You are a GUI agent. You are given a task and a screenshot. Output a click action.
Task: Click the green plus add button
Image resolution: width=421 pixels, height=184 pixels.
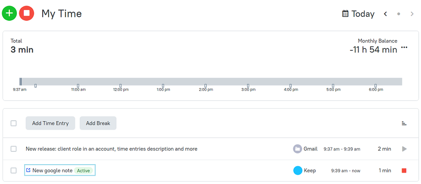9,13
